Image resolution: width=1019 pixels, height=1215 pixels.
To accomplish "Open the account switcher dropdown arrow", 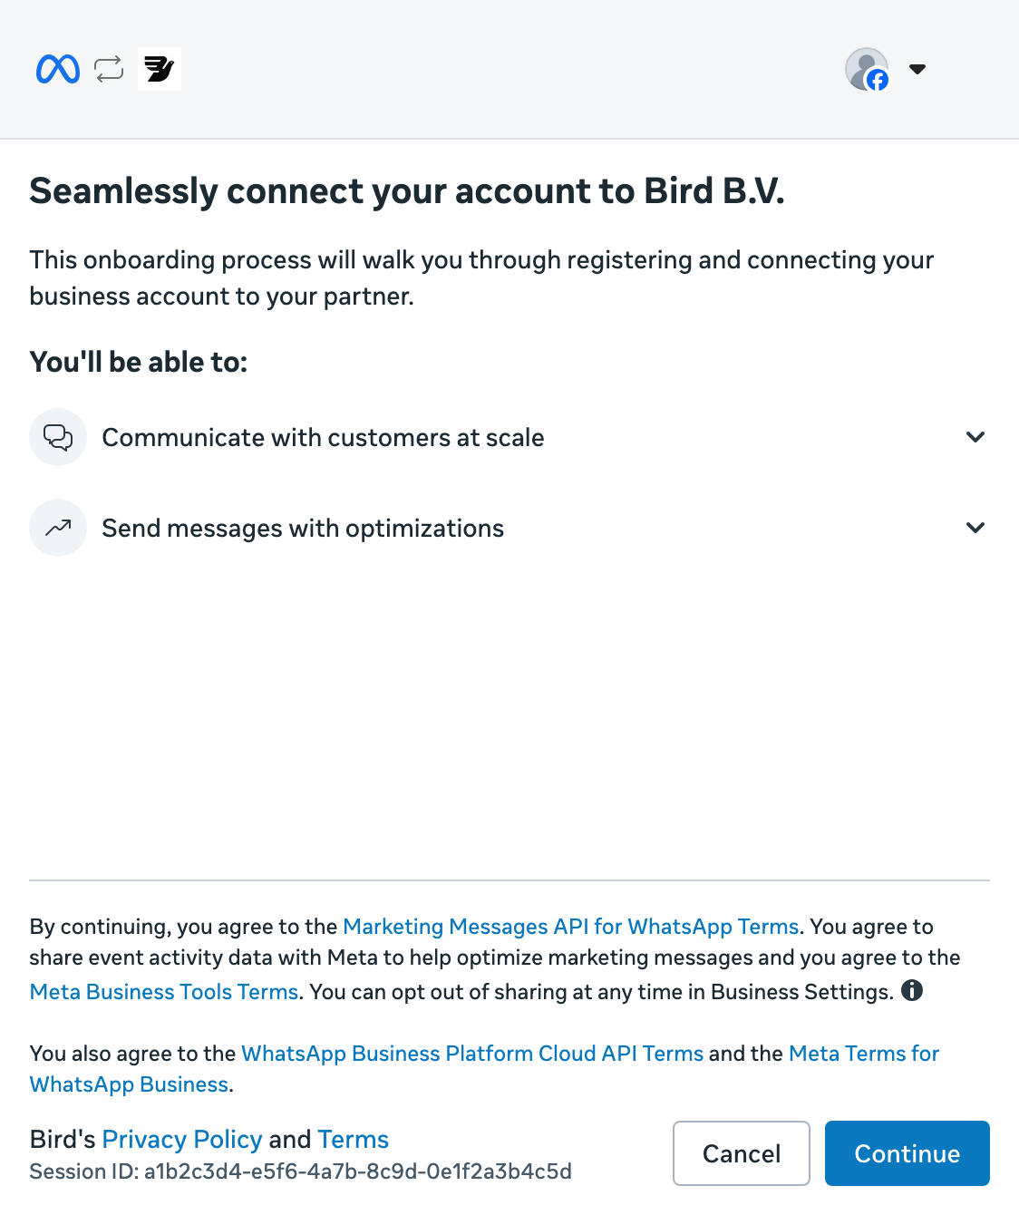I will coord(917,69).
